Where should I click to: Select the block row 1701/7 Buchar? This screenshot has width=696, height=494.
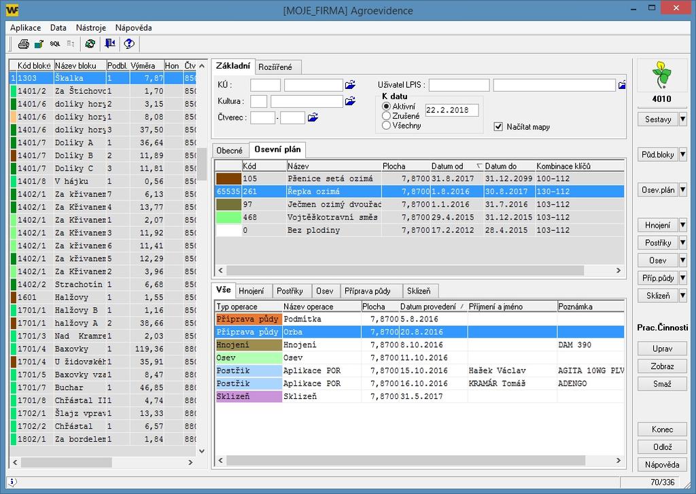pos(103,387)
